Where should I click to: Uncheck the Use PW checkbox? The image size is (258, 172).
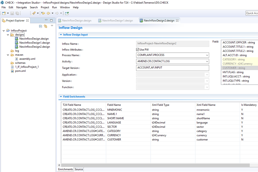tap(138, 50)
